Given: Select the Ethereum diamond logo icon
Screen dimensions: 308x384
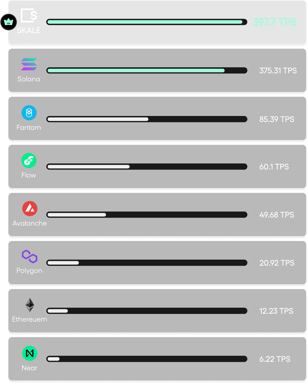Looking at the screenshot, I should coord(30,305).
